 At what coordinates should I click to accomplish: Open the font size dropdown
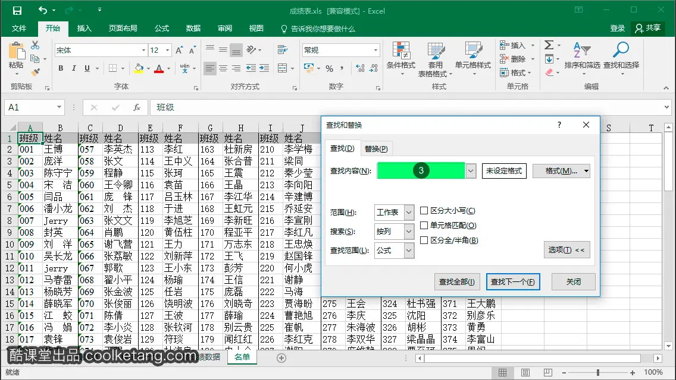click(167, 50)
